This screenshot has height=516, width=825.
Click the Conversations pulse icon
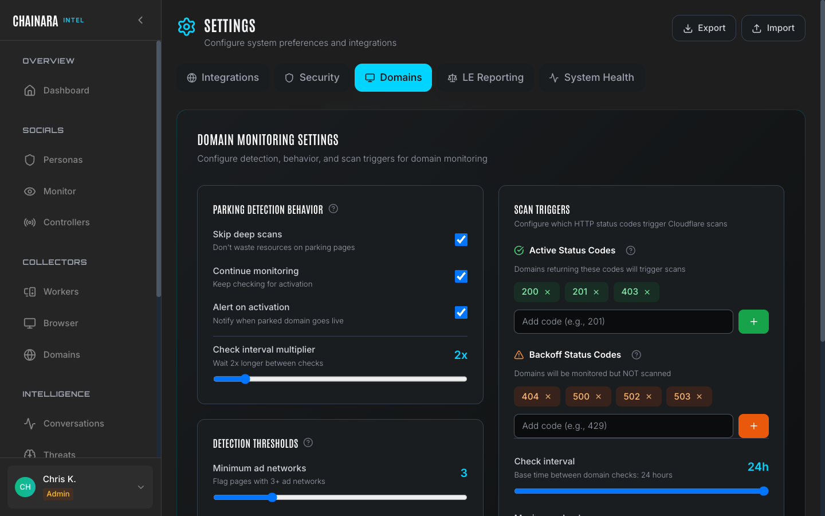30,424
